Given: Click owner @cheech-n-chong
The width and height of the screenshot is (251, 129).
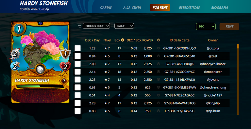Looking at the screenshot, I should tap(213, 88).
